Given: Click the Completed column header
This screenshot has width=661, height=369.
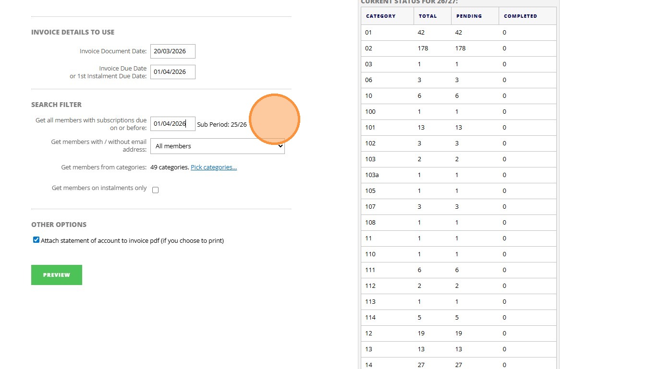Looking at the screenshot, I should [x=520, y=16].
